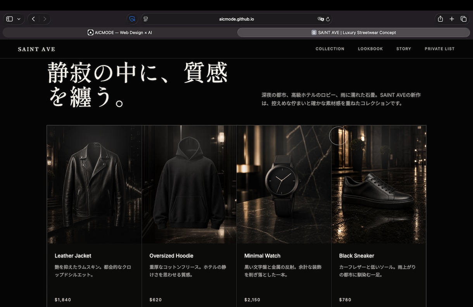Viewport: 473px width, 307px height.
Task: Open the Black Sneaker product image
Action: click(379, 184)
